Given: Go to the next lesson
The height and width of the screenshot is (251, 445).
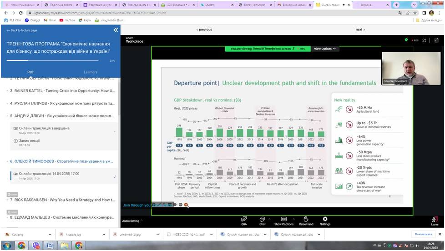Looking at the screenshot, I should (359, 30).
